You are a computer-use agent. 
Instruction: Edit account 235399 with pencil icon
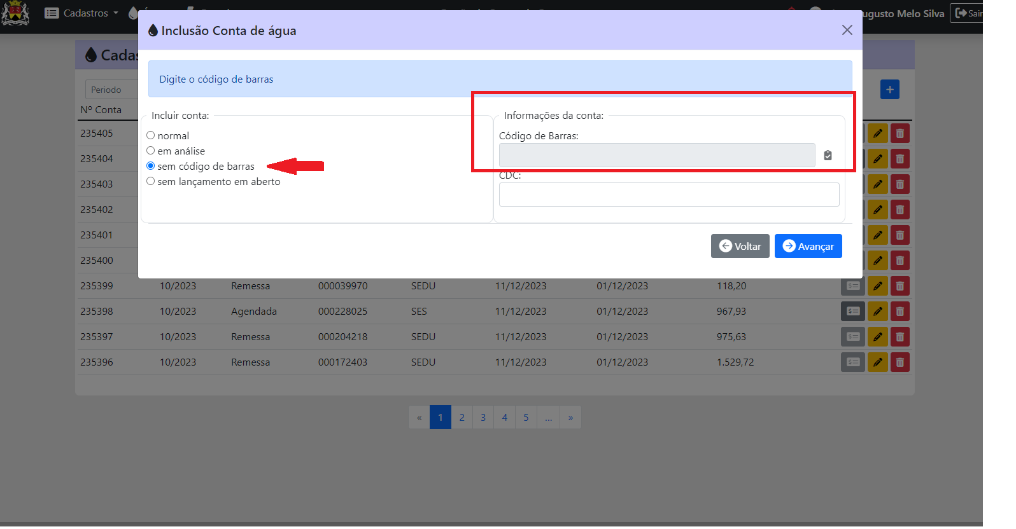[878, 286]
